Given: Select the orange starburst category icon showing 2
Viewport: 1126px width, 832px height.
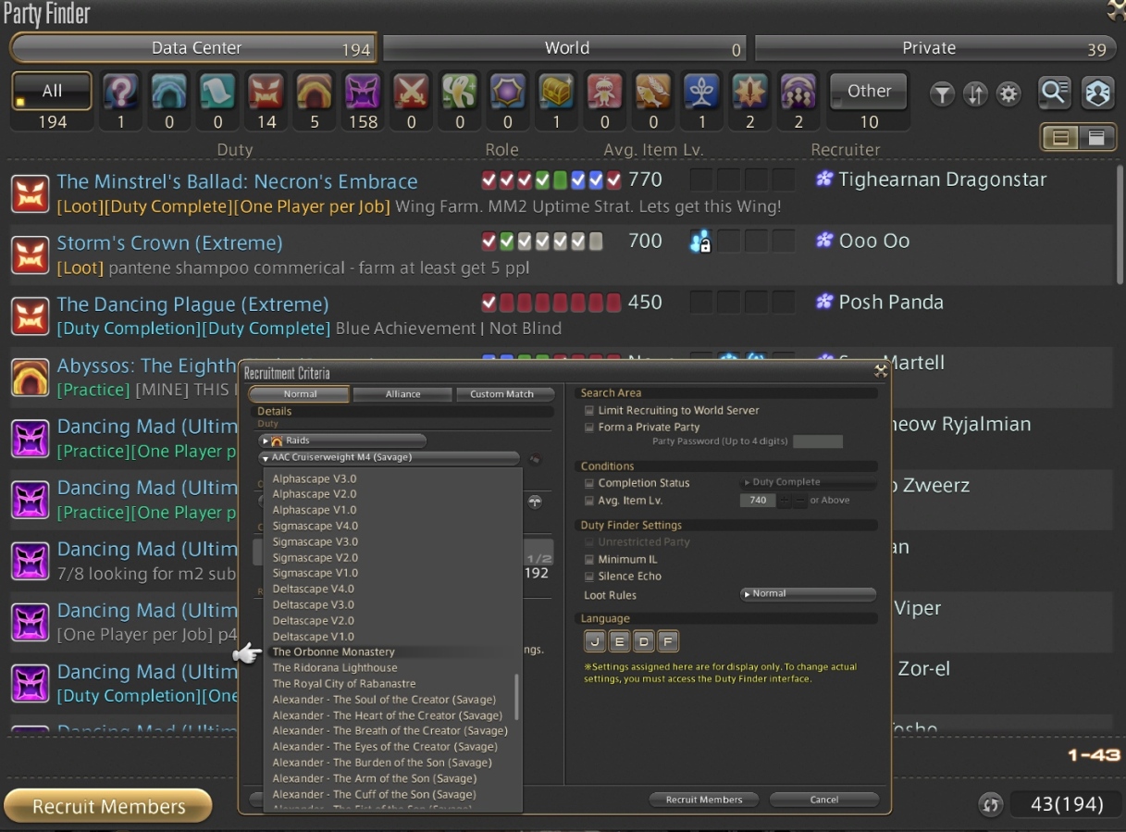Looking at the screenshot, I should [x=750, y=92].
